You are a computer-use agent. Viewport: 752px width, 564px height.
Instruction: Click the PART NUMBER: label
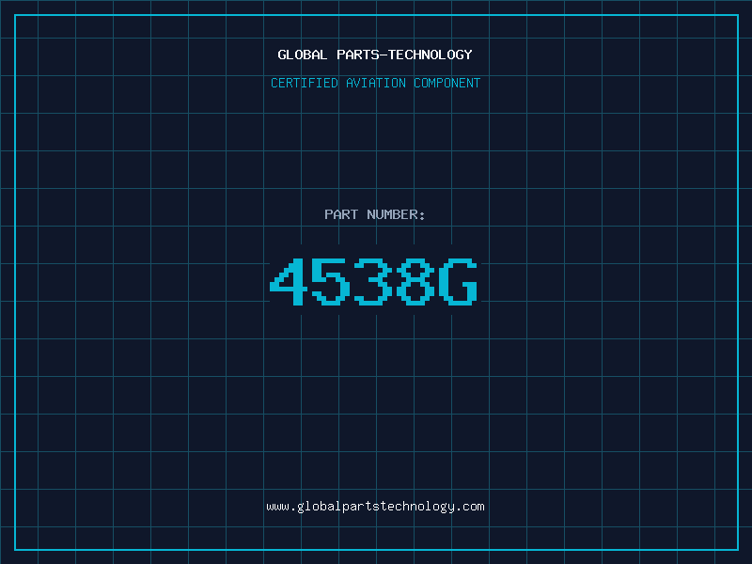[375, 214]
